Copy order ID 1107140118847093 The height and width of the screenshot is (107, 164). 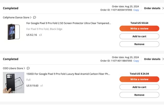pyautogui.click(x=136, y=61)
